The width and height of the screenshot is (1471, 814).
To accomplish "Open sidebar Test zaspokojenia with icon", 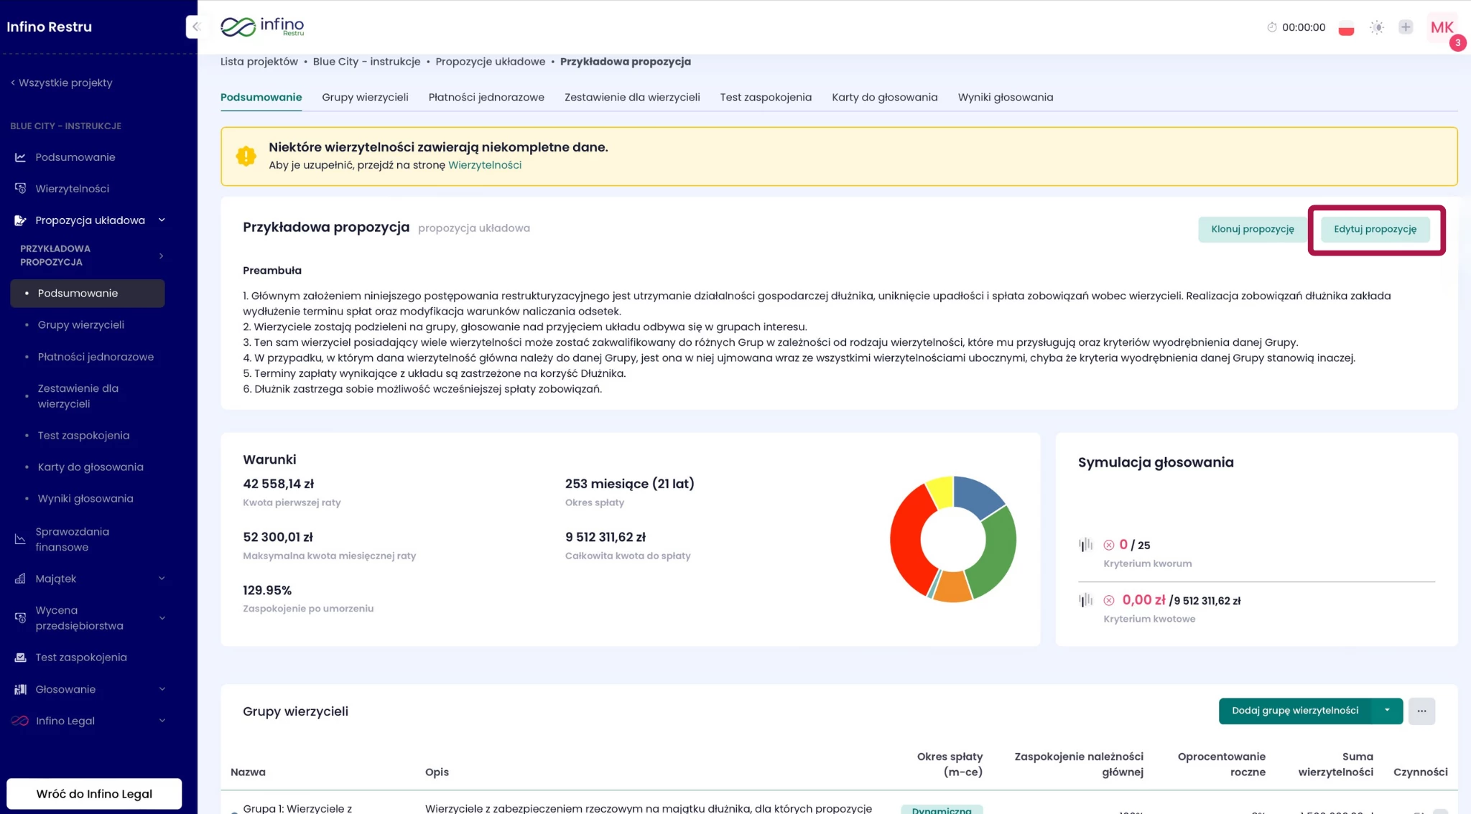I will (x=80, y=658).
